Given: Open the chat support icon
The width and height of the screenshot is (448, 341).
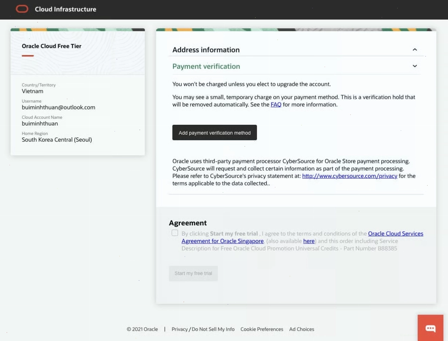Looking at the screenshot, I should (430, 328).
